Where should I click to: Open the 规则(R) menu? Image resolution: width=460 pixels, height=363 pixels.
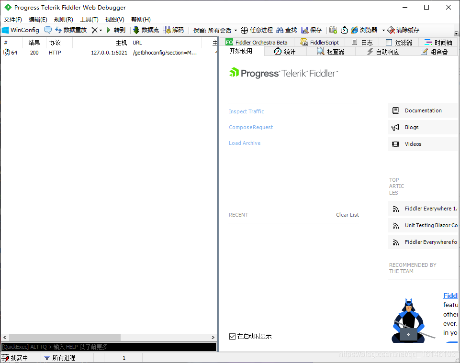63,19
